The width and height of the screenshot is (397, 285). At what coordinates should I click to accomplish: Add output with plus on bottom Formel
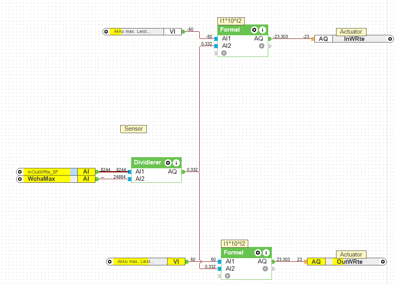click(x=265, y=269)
